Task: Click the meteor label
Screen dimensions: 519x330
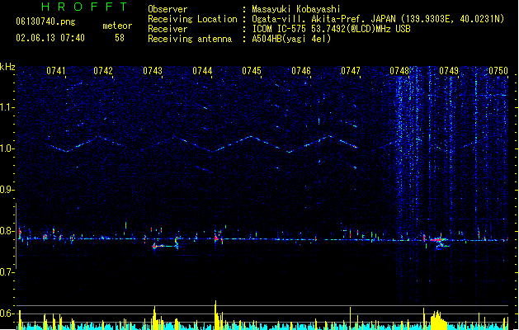Action: tap(117, 26)
